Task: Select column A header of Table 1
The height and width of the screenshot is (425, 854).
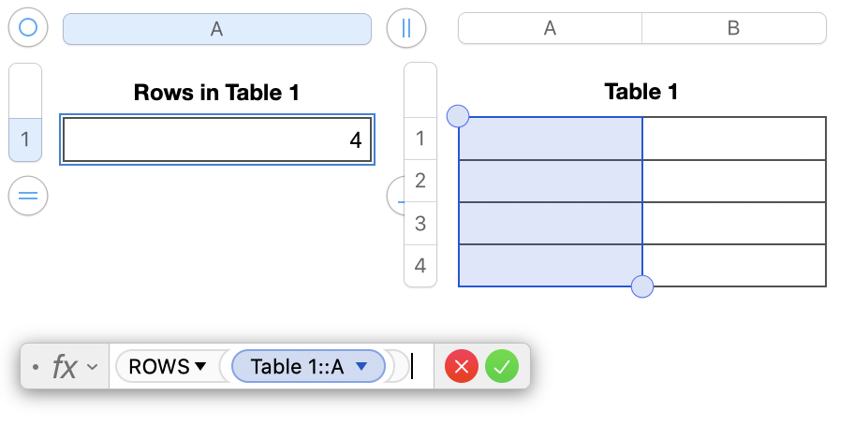Action: tap(550, 28)
